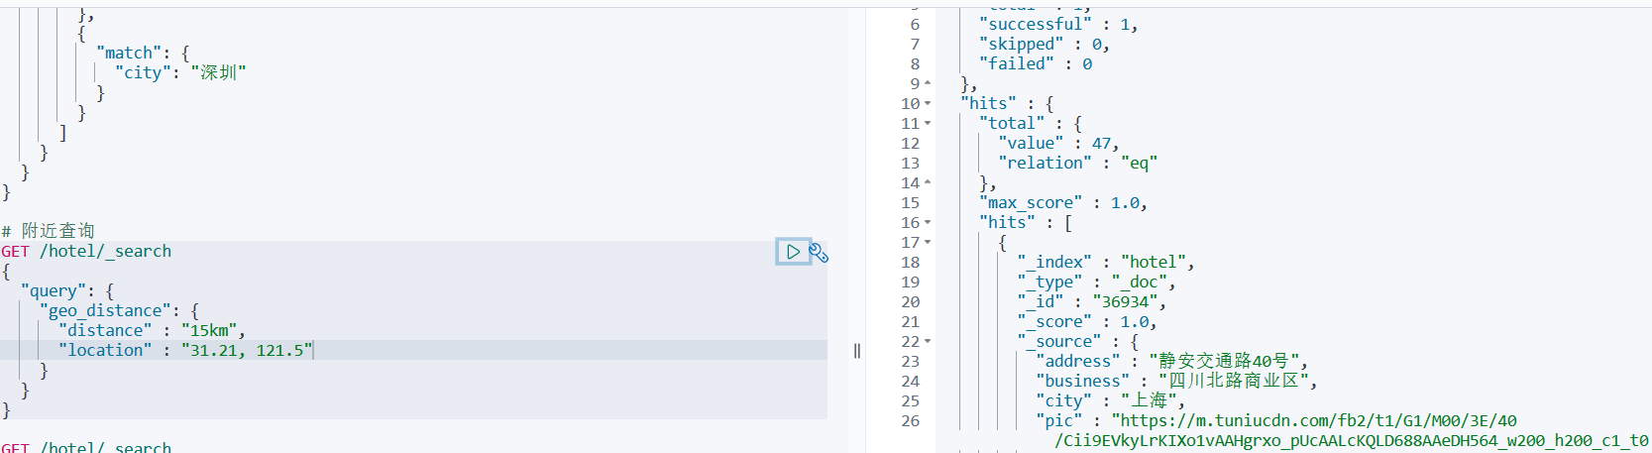
Task: Click the "geo_distance" key in the query
Action: pos(105,311)
